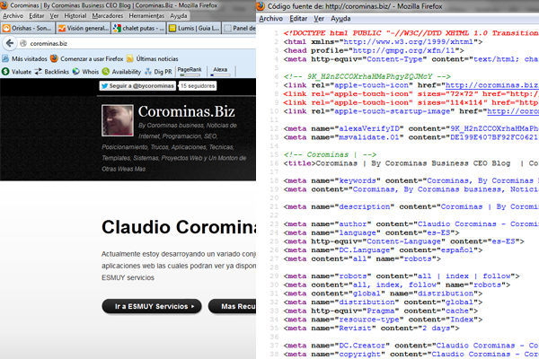Click the Claudio Coromina heading
539x359 pixels.
(x=179, y=227)
